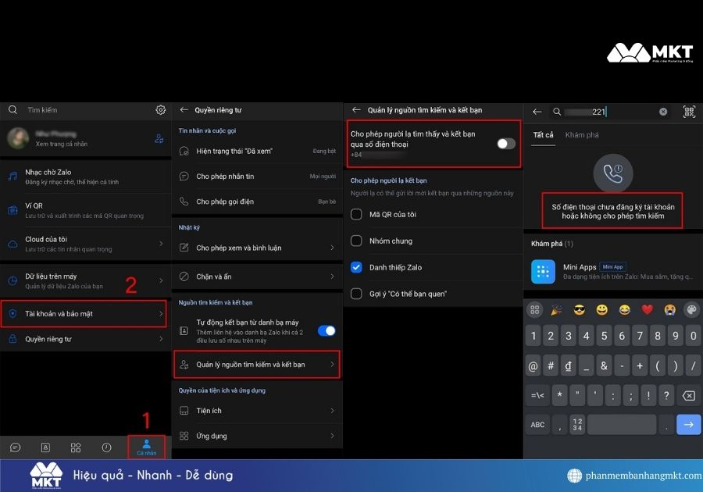Open Tài khoản và bảo mật settings
This screenshot has width=703, height=492.
click(83, 314)
